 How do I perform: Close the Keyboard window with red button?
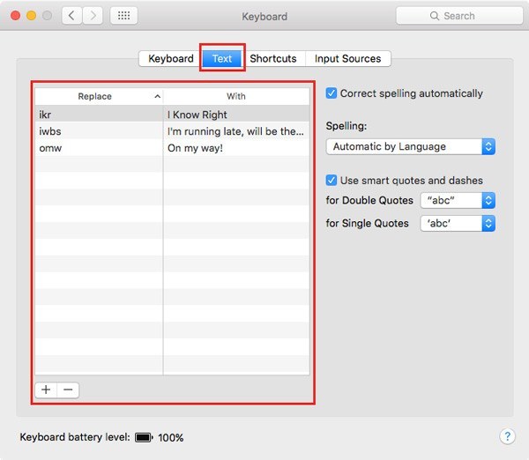coord(16,16)
